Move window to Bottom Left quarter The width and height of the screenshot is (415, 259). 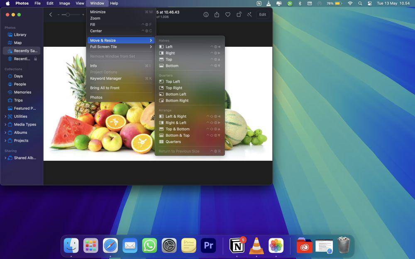[190, 94]
